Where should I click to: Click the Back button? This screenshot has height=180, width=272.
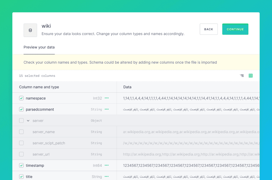(209, 29)
